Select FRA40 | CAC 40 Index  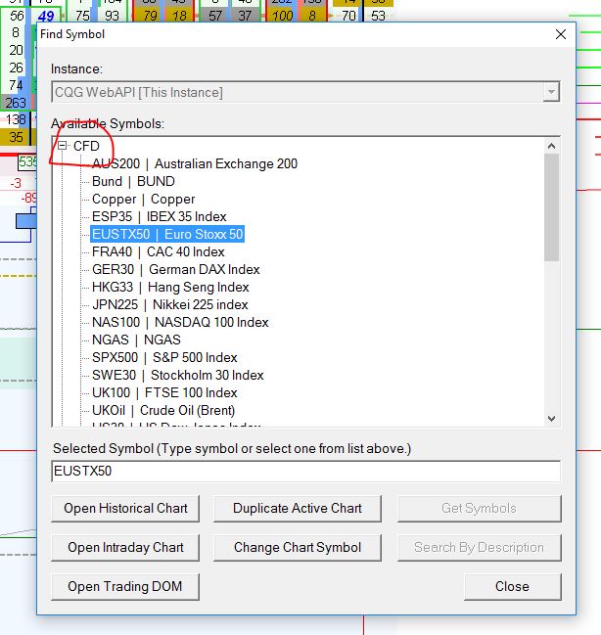158,251
